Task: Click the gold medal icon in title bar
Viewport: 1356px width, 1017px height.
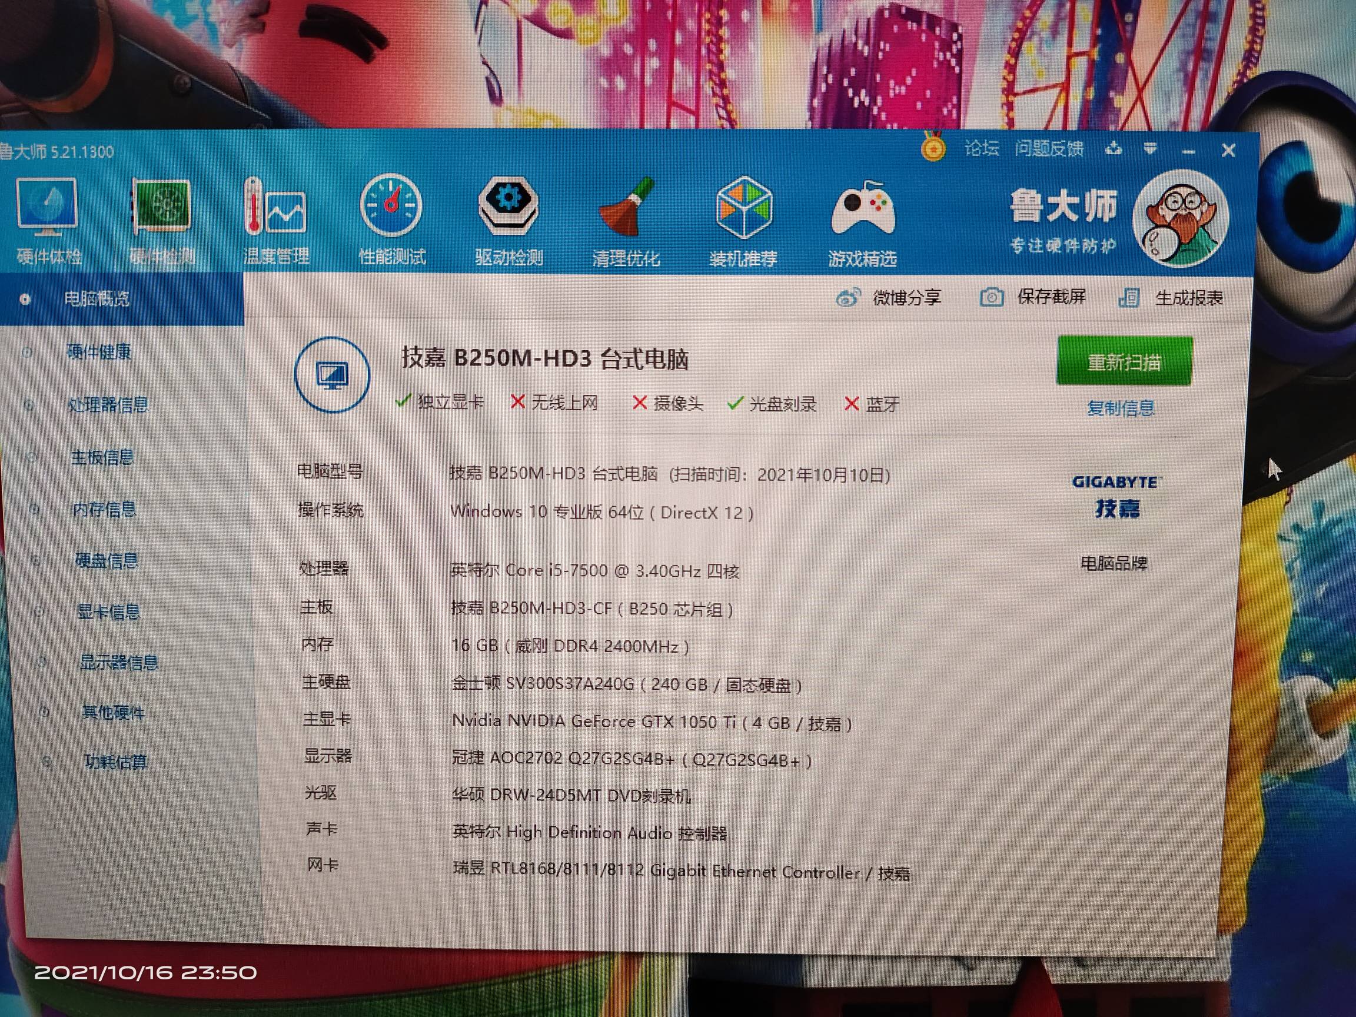Action: [x=933, y=147]
